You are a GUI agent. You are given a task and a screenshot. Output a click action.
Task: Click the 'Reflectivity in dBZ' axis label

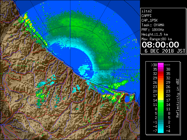177,98
